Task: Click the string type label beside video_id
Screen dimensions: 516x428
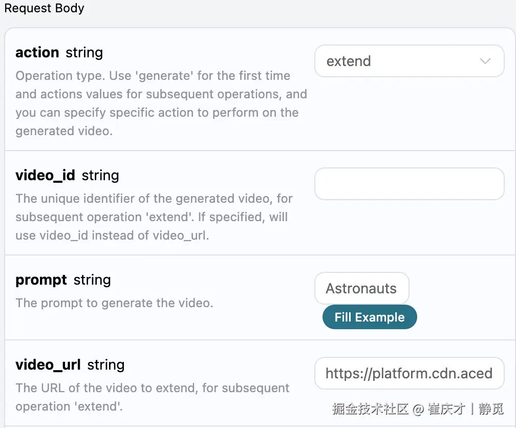Action: pos(100,176)
